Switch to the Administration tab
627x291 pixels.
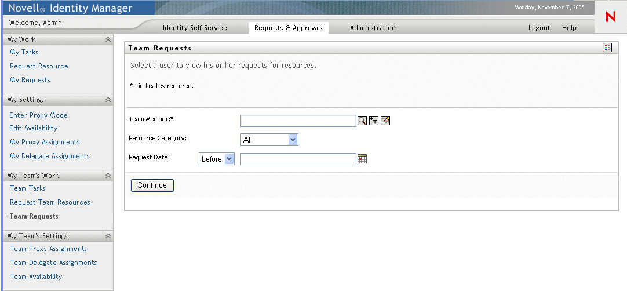coord(373,28)
